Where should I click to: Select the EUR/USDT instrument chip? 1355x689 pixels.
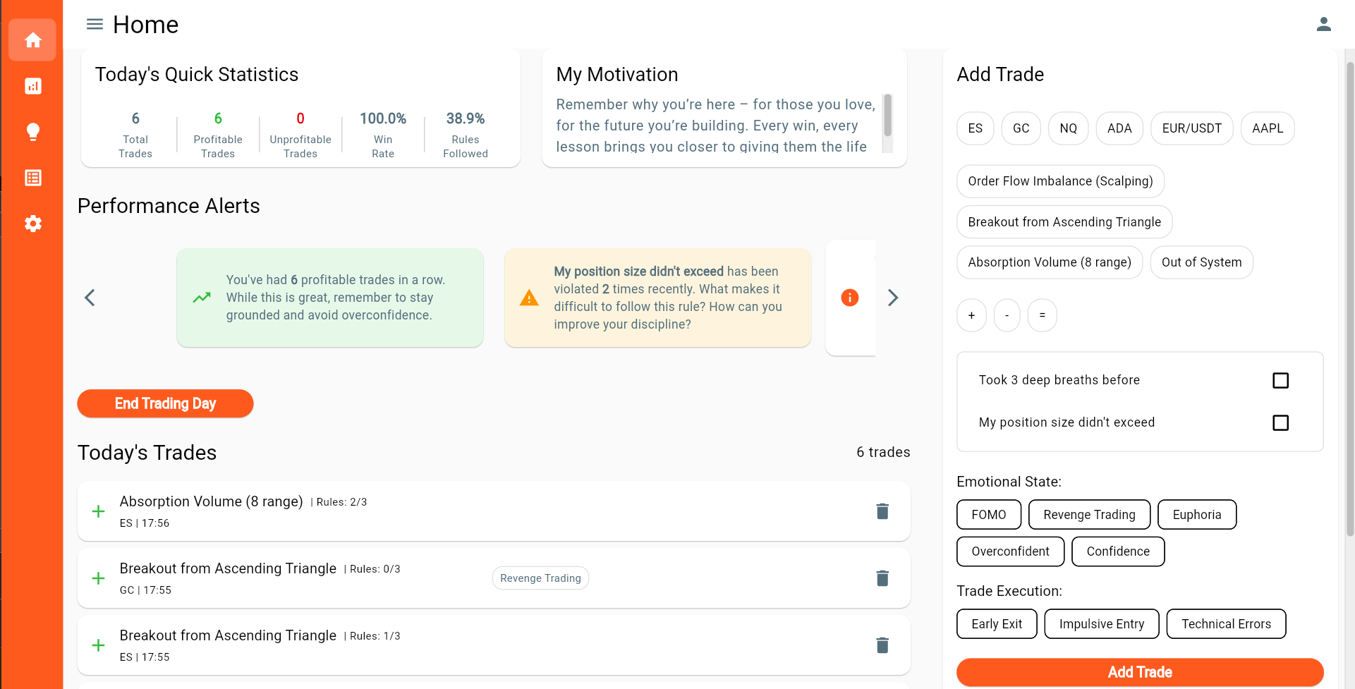coord(1192,128)
